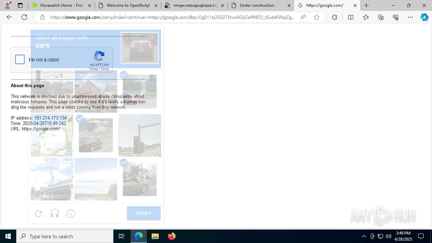432x243 pixels.
Task: Select the tile with traffic light
Action: click(140, 135)
